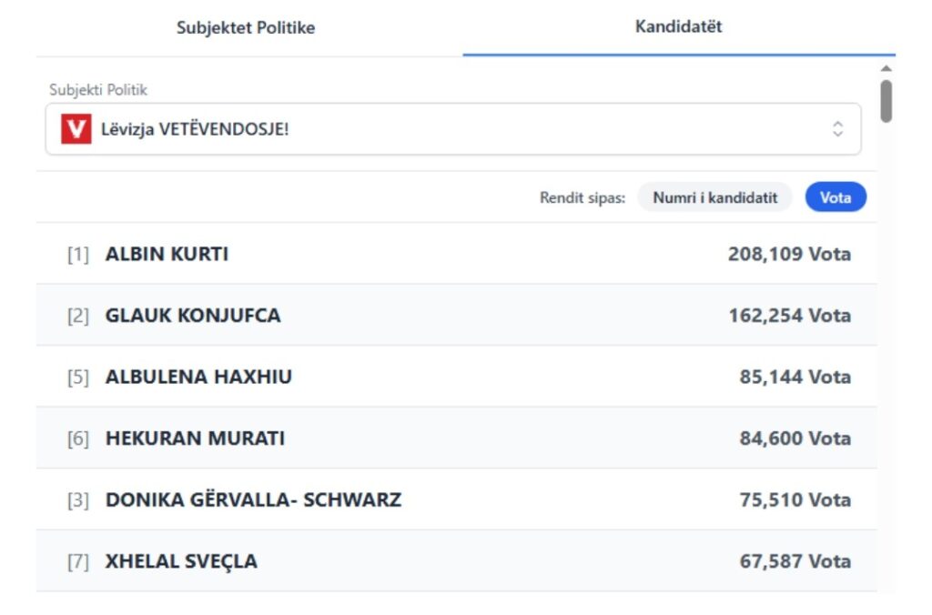Select HEKURAN MURATI in the list
The width and height of the screenshot is (932, 615).
click(x=195, y=439)
